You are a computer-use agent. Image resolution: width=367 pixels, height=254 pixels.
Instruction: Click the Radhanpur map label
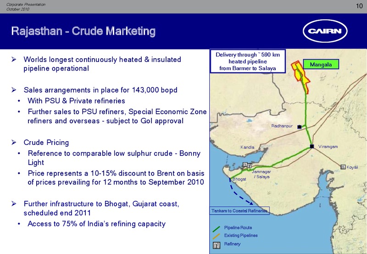pos(282,126)
